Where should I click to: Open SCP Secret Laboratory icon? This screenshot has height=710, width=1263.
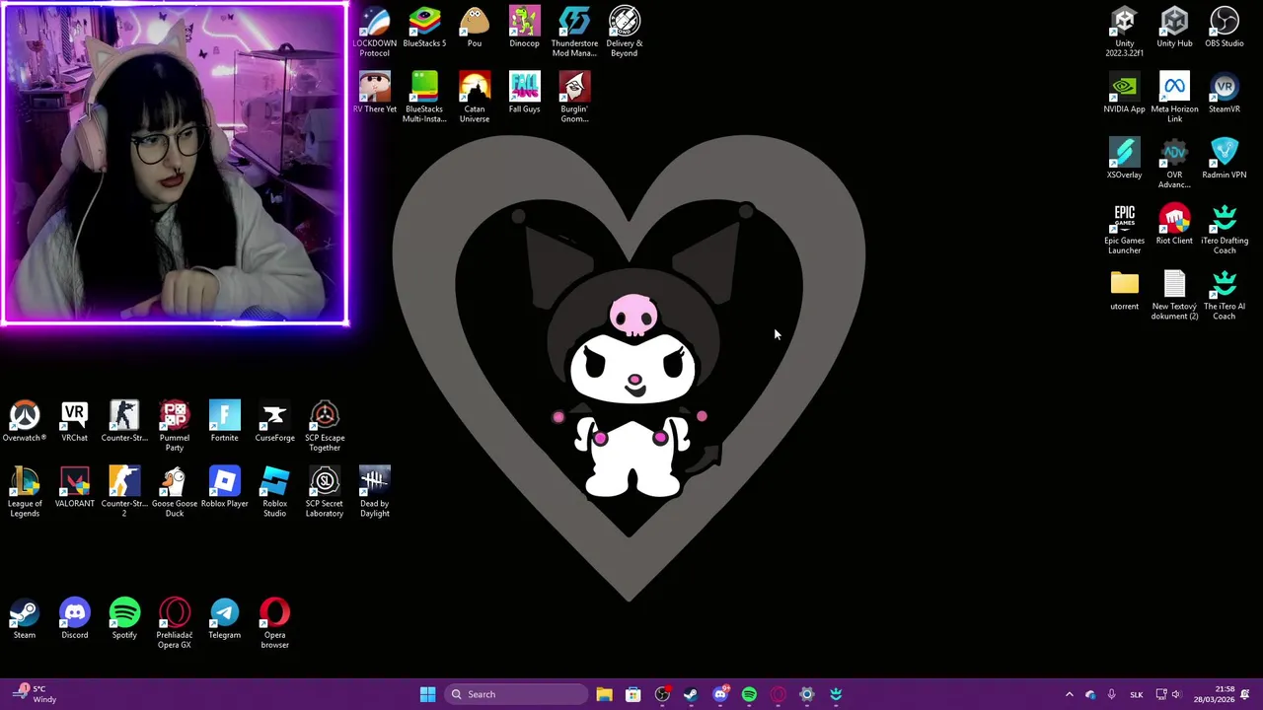(325, 492)
